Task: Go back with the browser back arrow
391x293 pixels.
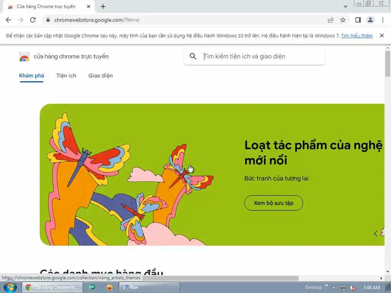Action: (x=8, y=20)
